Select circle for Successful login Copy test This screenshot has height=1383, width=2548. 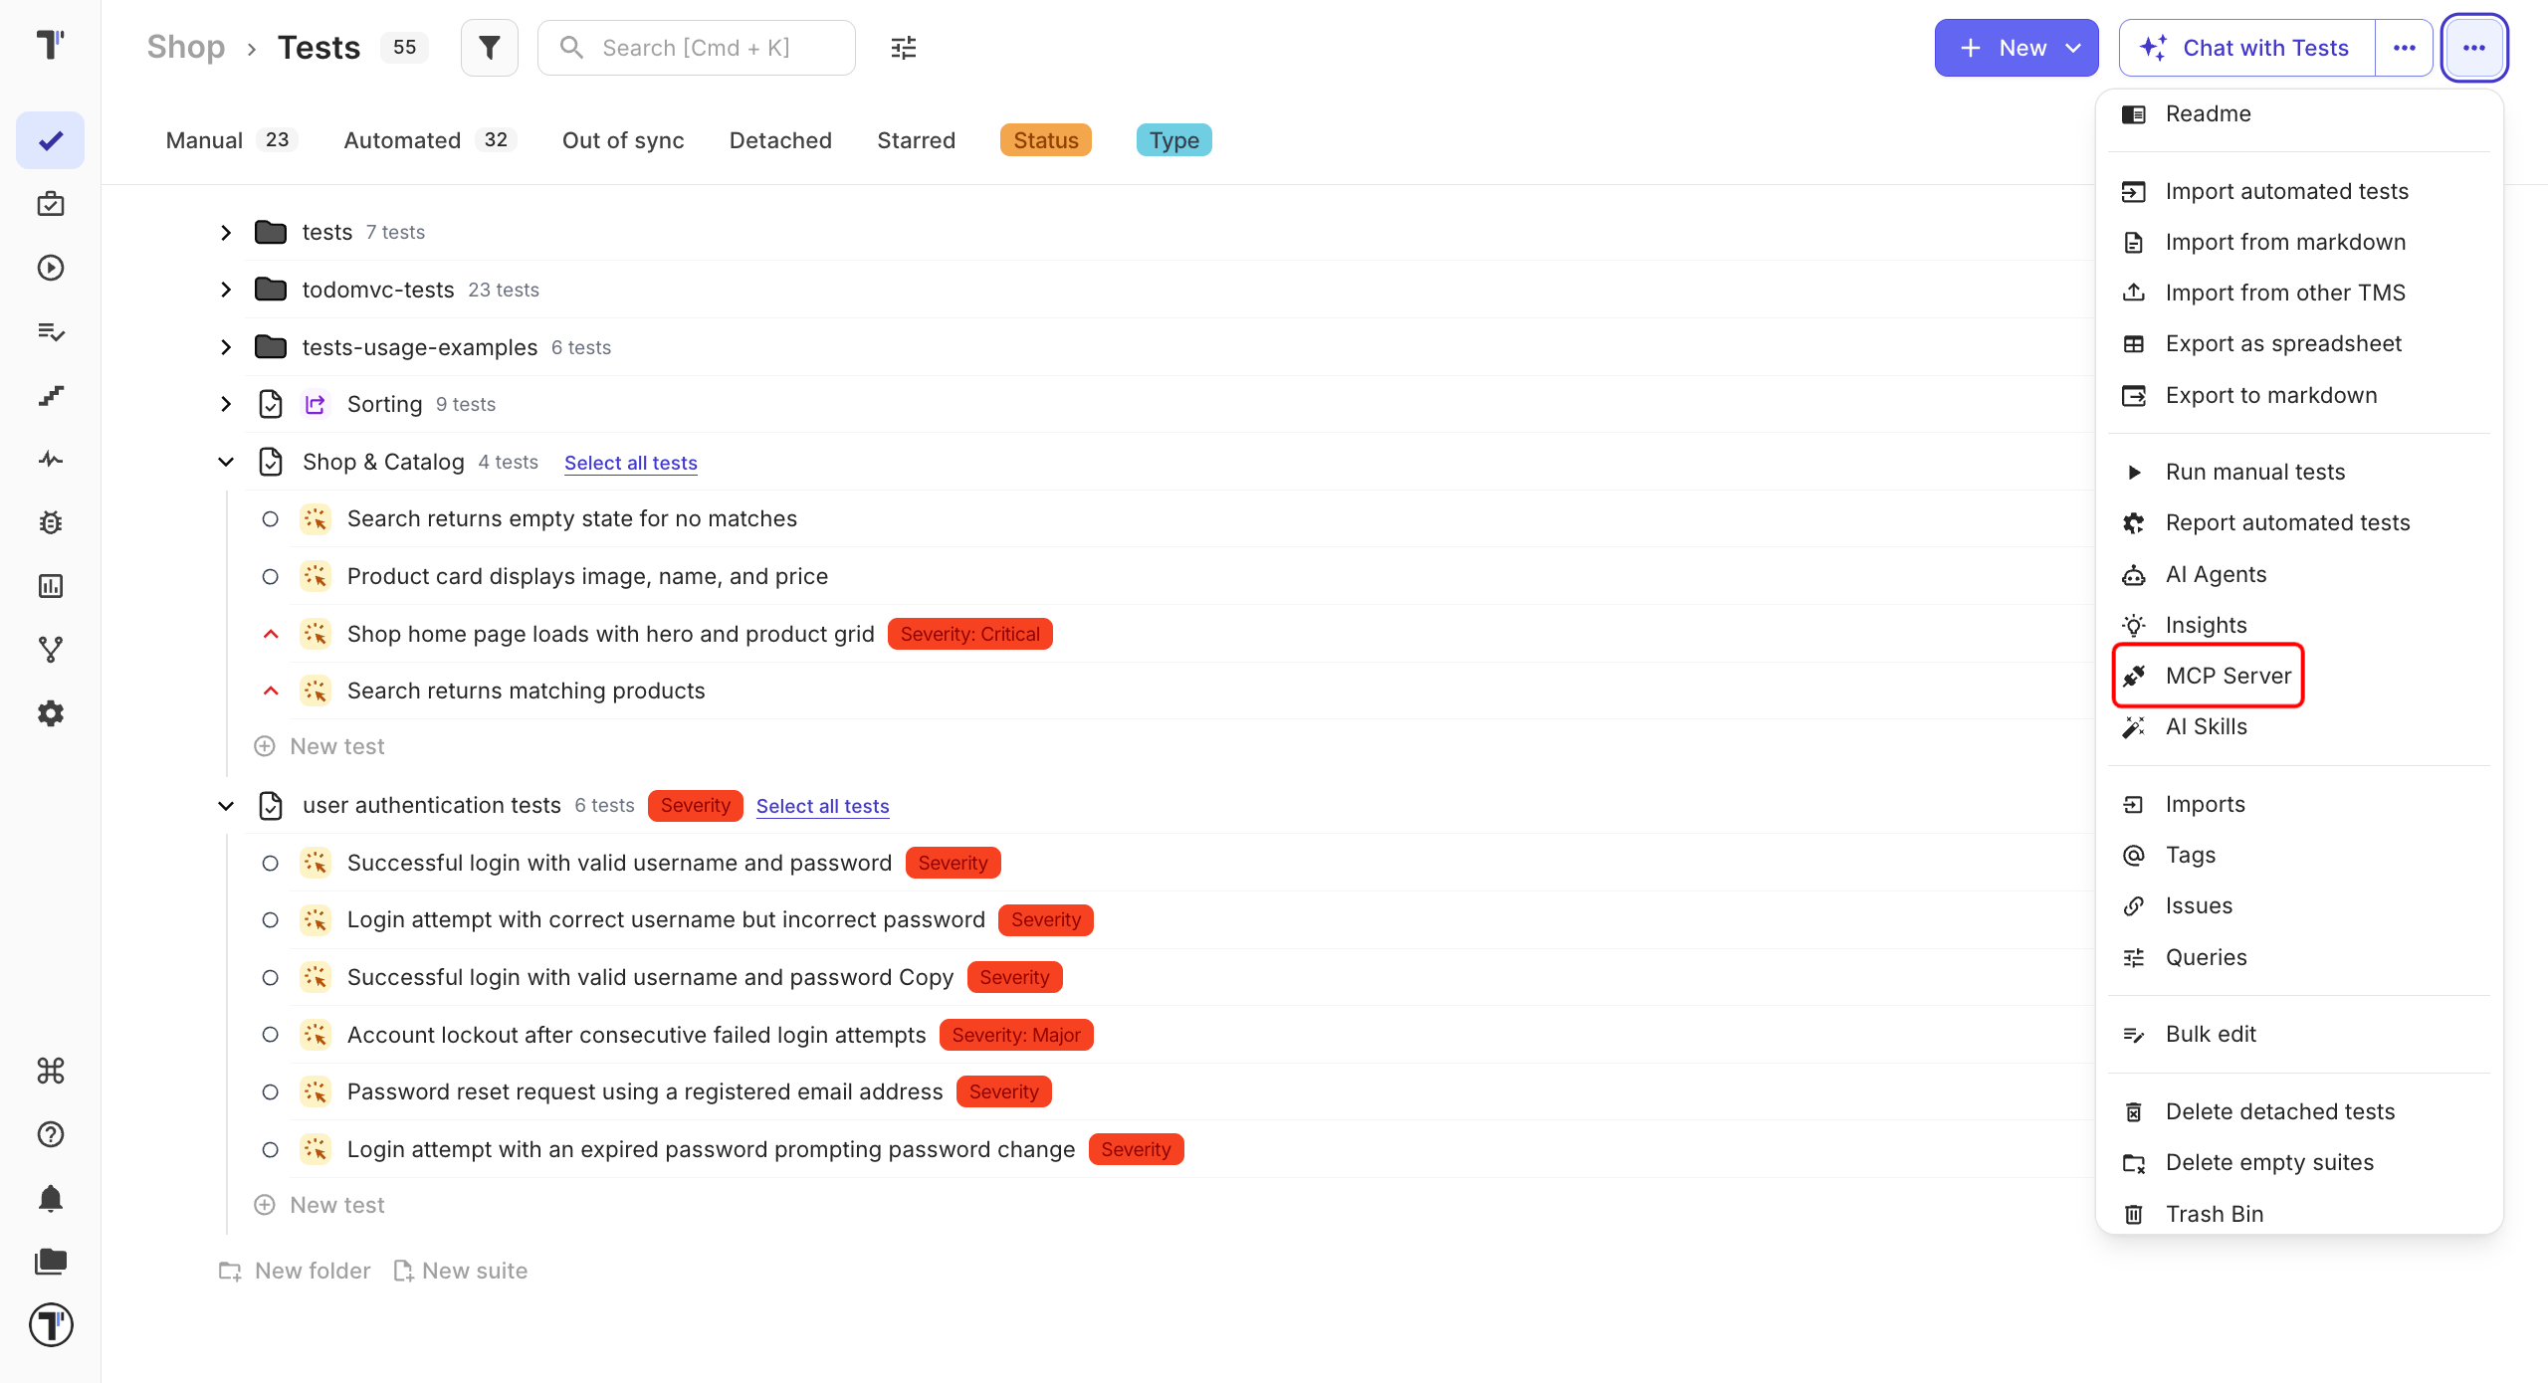point(270,978)
